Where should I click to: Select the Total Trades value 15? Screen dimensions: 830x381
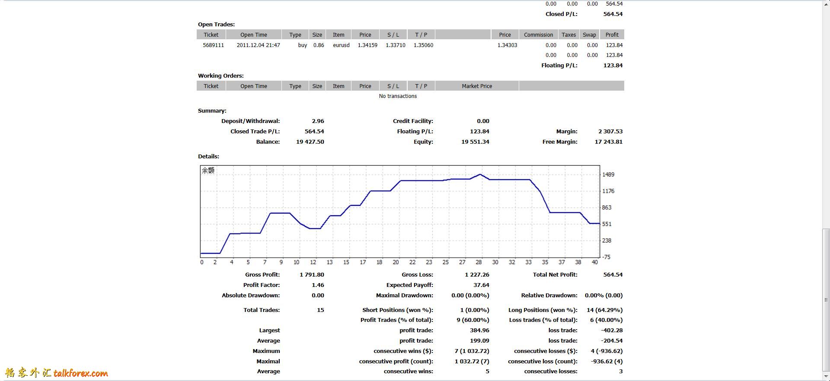(x=320, y=310)
